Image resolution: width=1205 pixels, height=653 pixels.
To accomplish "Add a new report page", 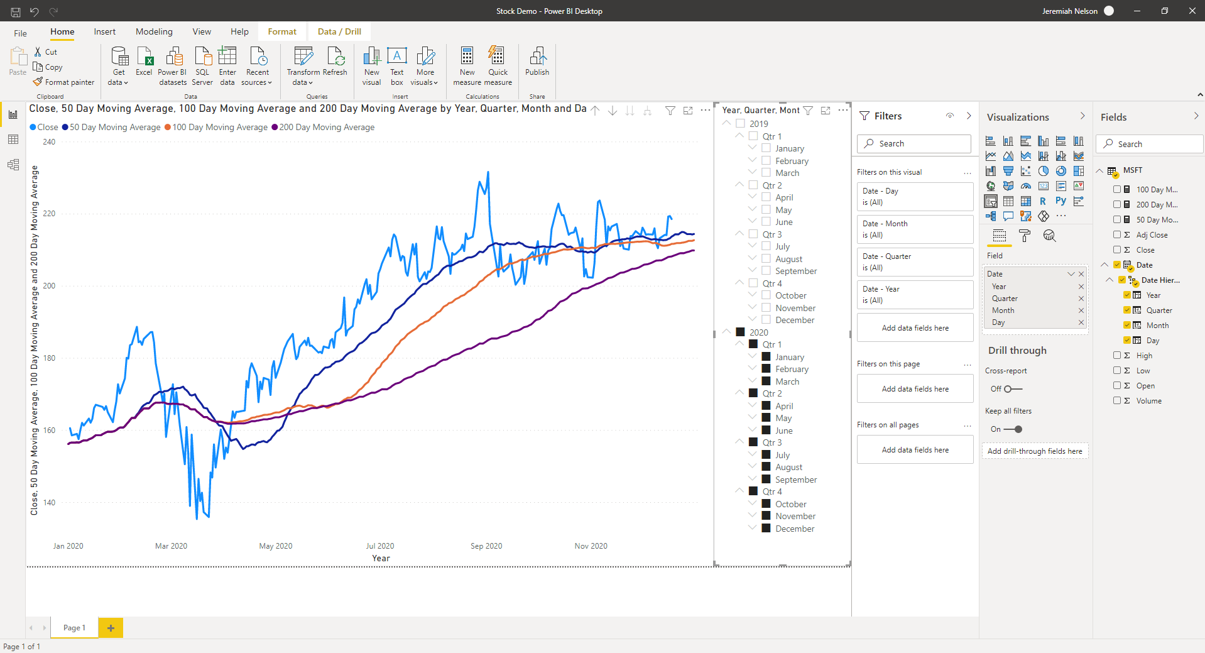I will [x=111, y=628].
